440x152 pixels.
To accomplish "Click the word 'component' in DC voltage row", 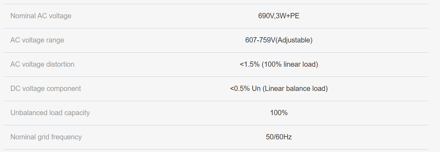I will click(x=64, y=88).
